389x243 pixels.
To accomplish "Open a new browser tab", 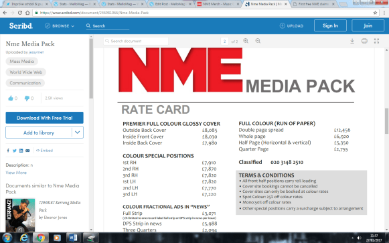I will pyautogui.click(x=343, y=4).
